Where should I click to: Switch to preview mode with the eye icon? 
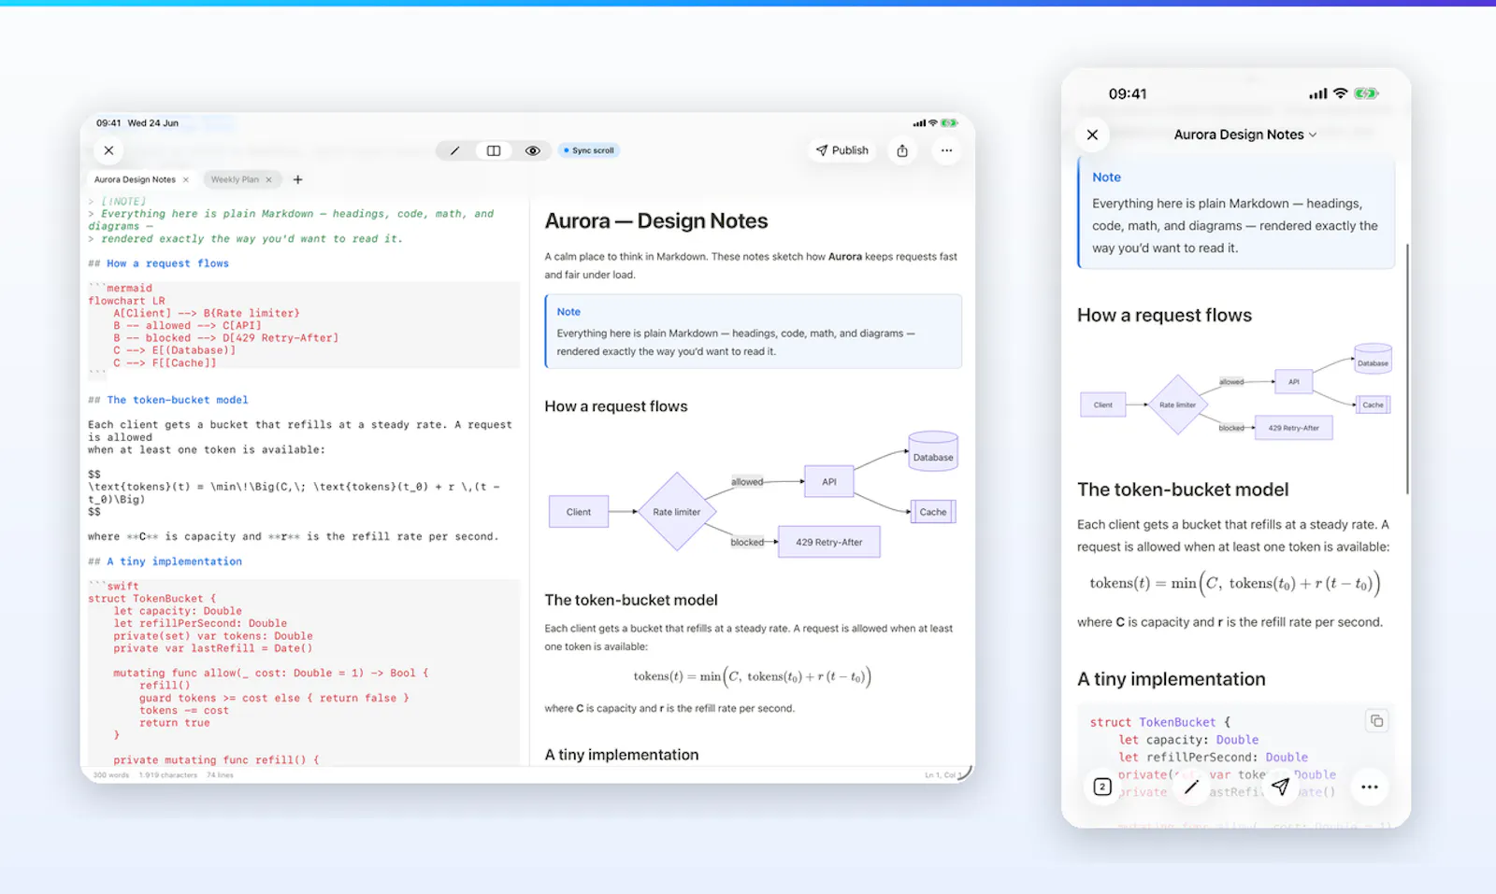tap(532, 150)
